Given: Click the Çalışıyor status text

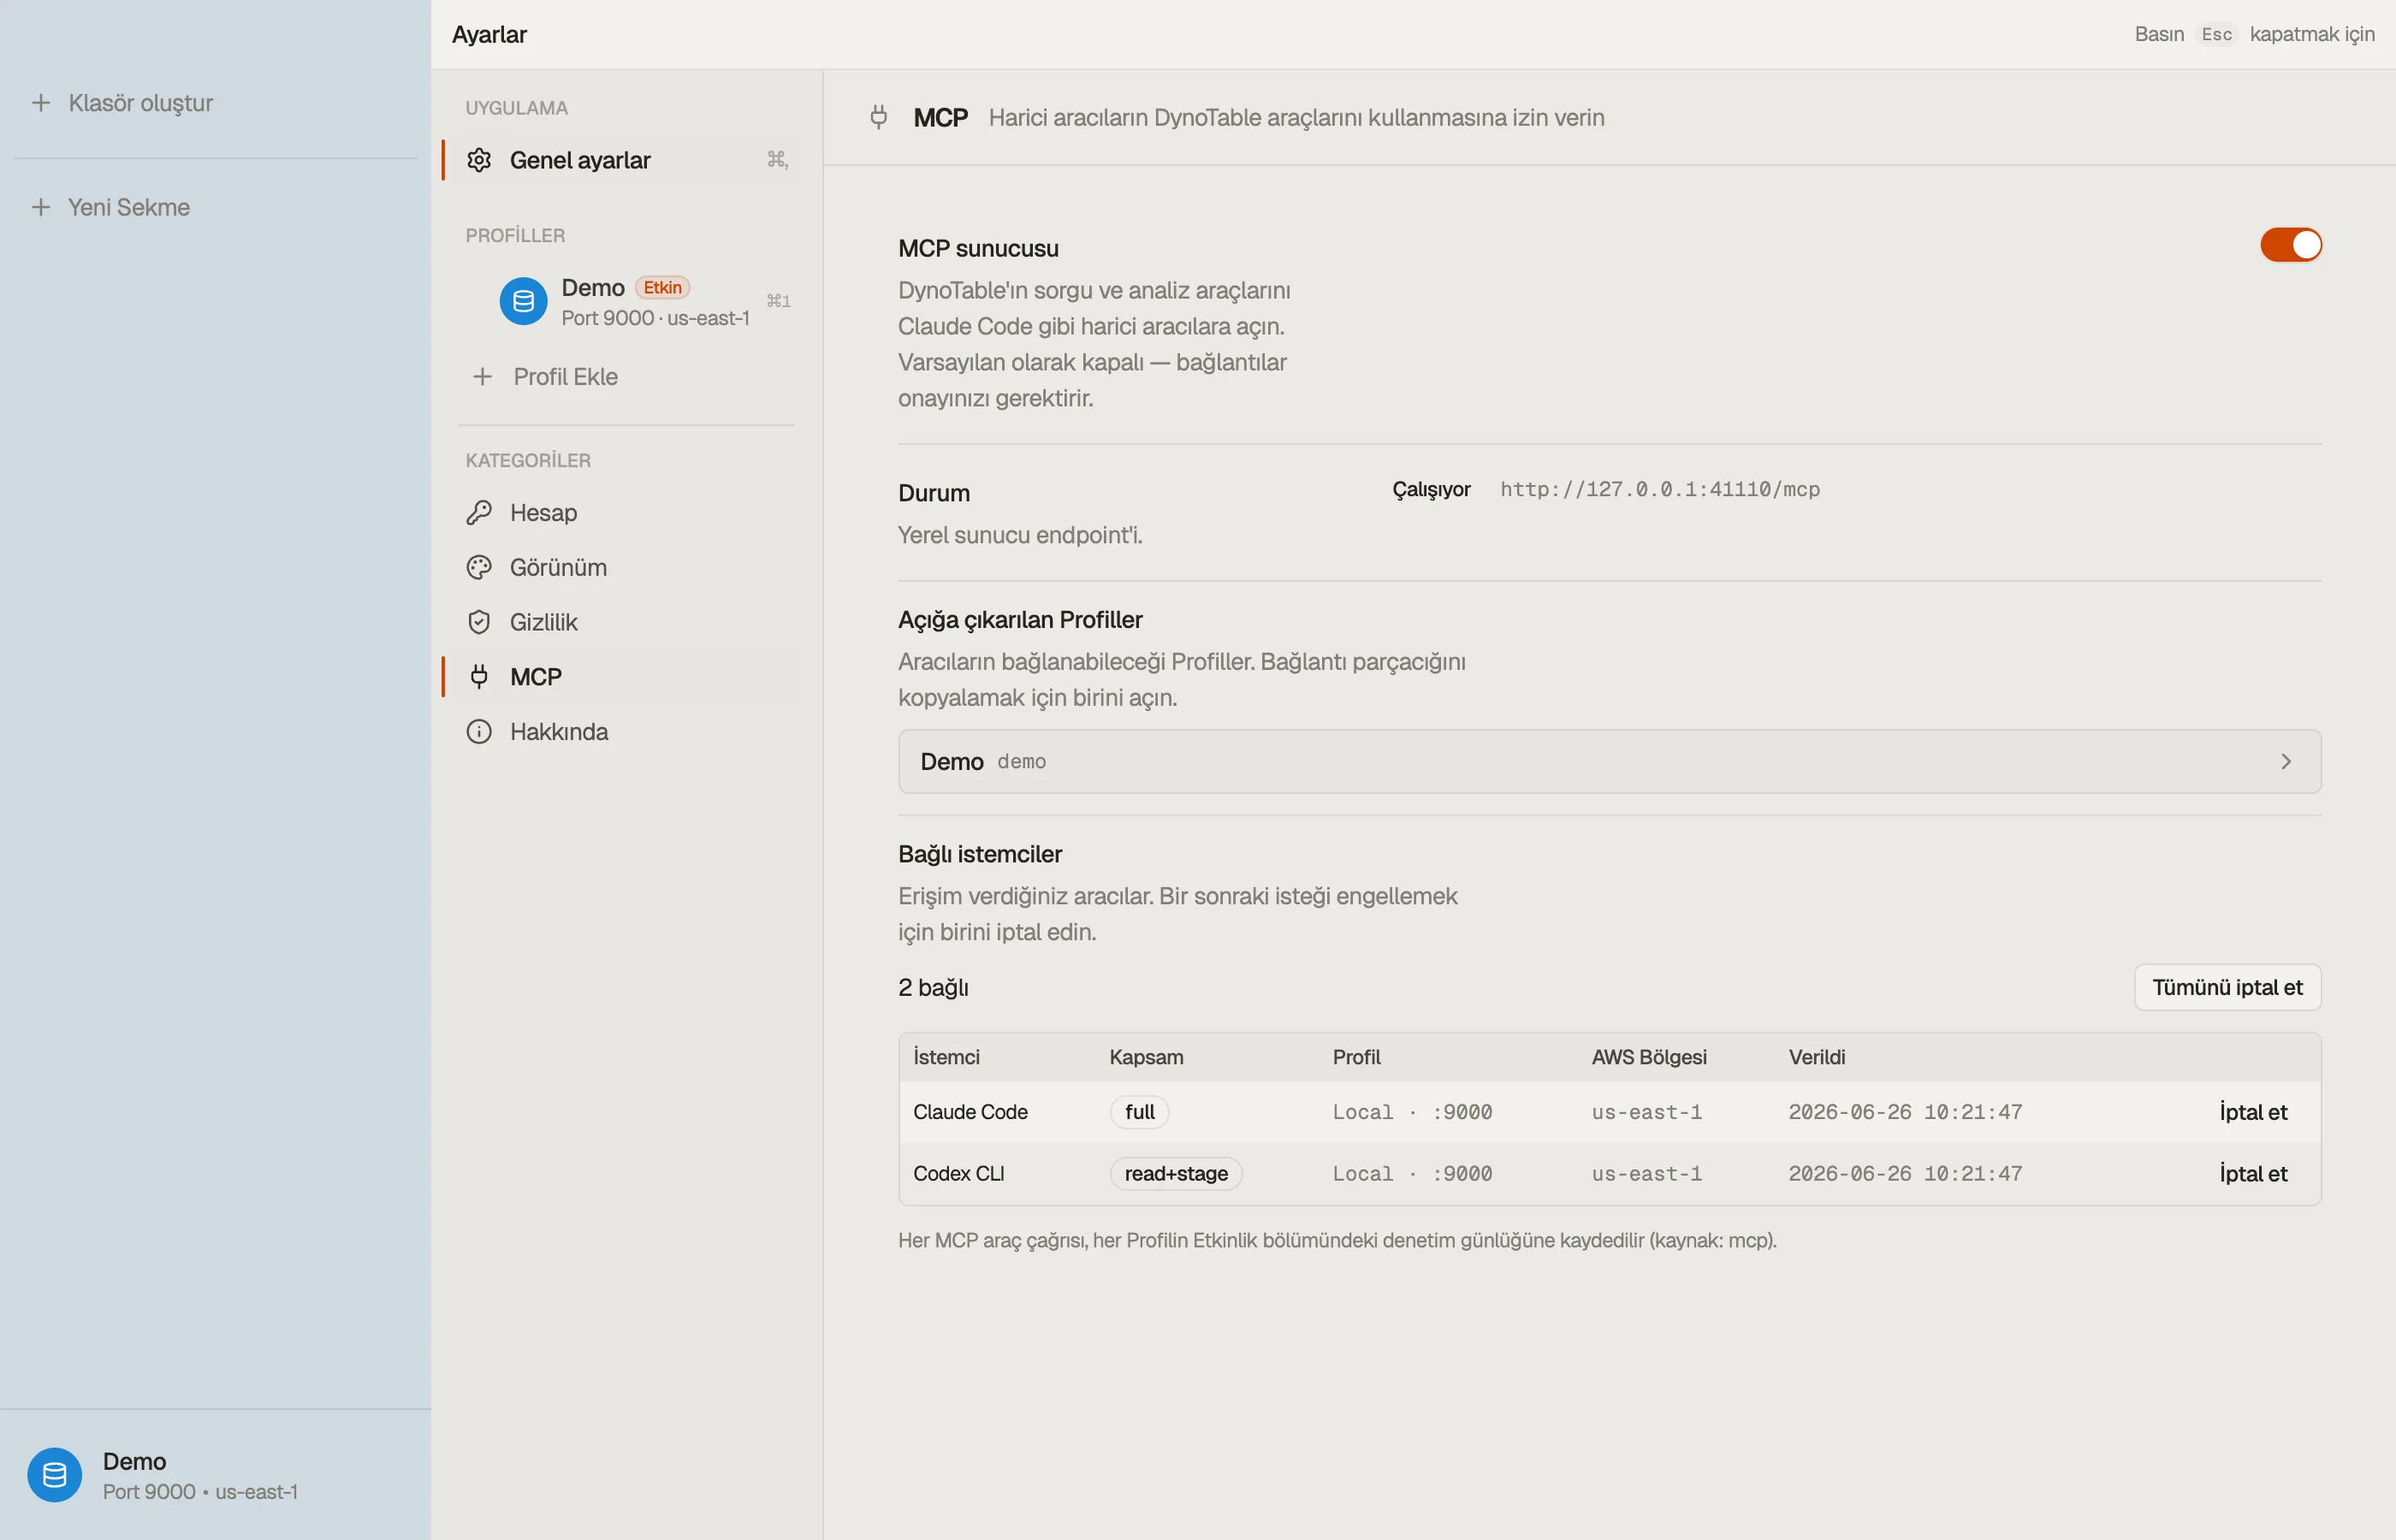Looking at the screenshot, I should 1431,489.
